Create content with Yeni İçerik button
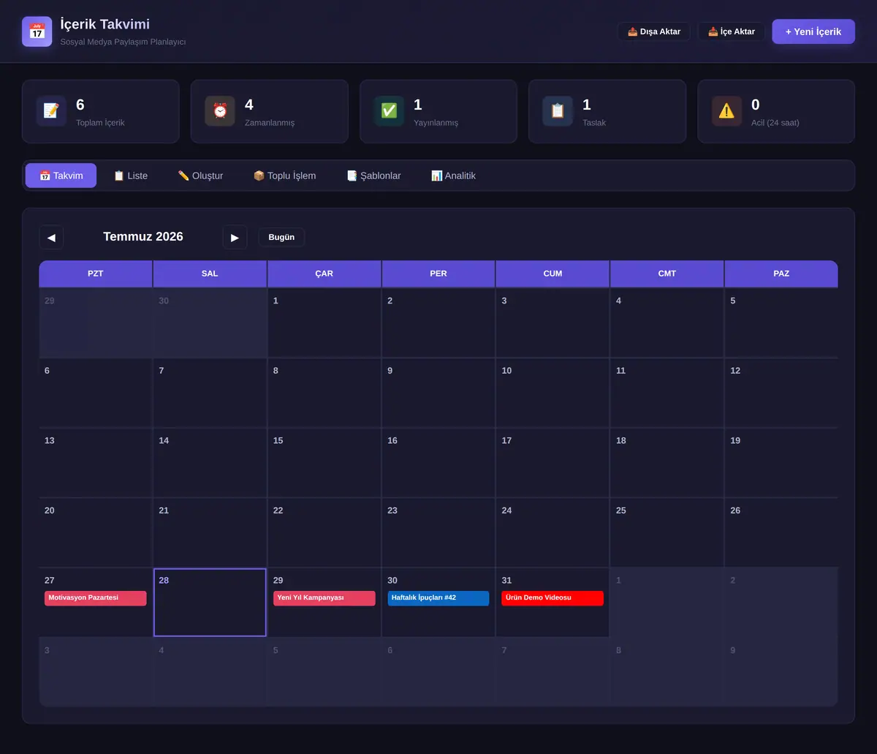The image size is (877, 754). coord(813,31)
